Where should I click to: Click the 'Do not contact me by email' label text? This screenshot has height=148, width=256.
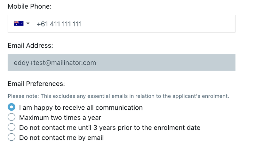[61, 138]
